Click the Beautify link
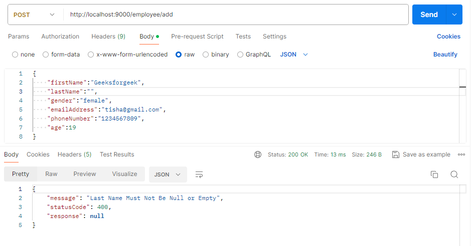This screenshot has height=246, width=471. pos(445,54)
